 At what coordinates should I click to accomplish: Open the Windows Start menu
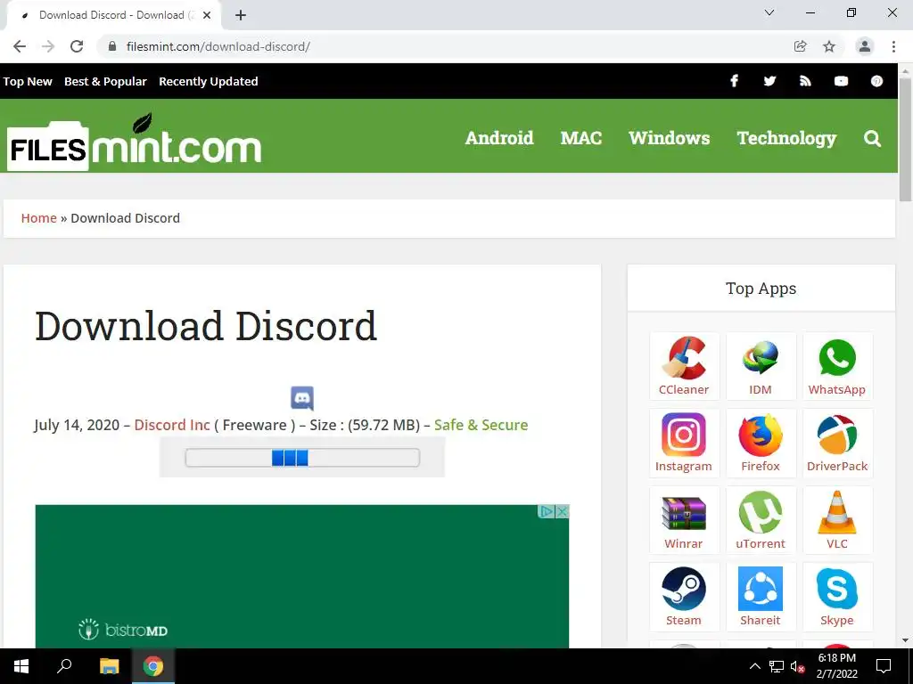pos(21,666)
